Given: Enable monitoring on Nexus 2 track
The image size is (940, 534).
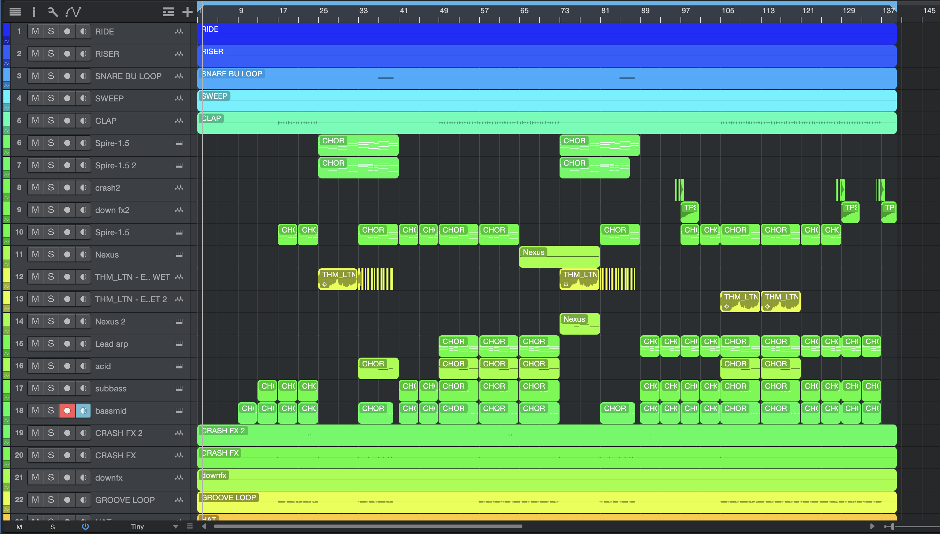Looking at the screenshot, I should point(83,321).
